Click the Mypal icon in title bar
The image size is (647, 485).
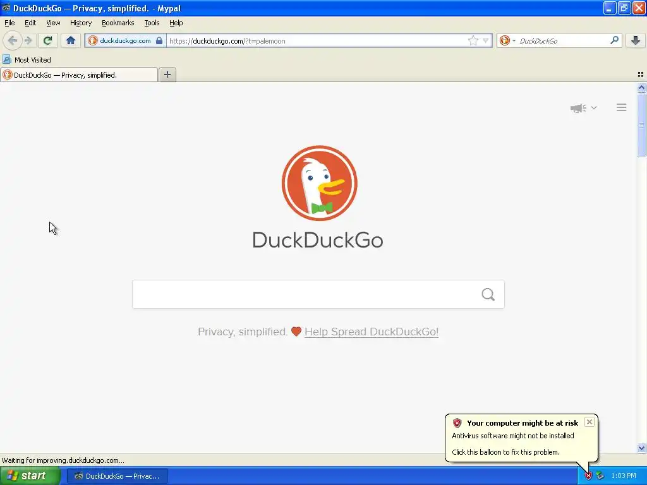click(x=6, y=8)
